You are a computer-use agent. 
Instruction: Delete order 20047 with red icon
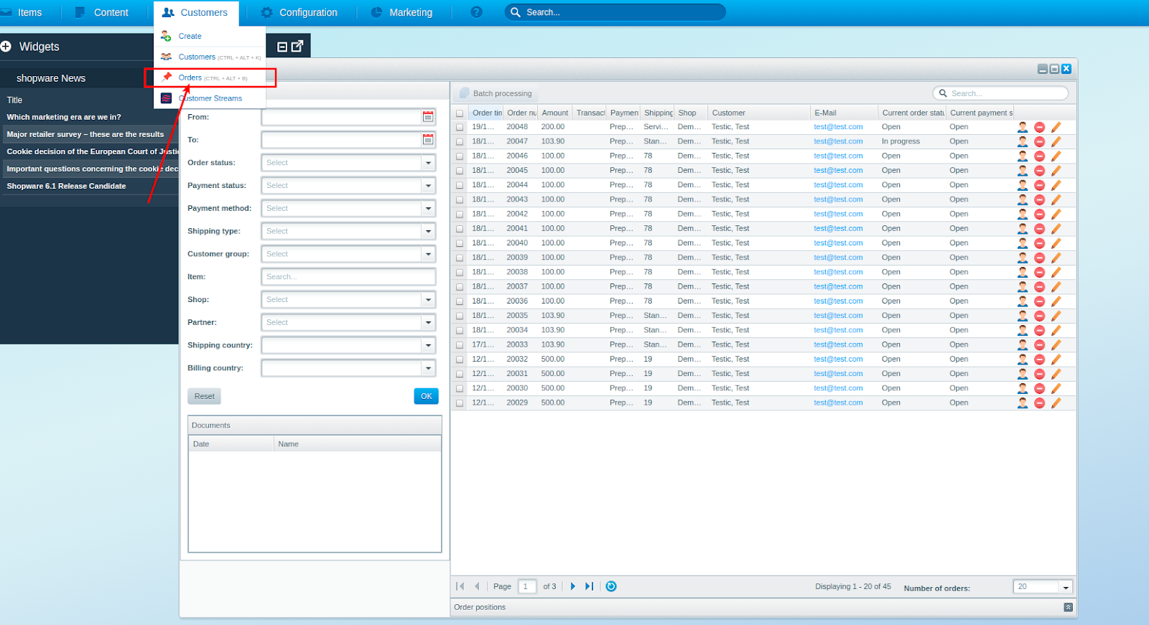click(x=1039, y=142)
